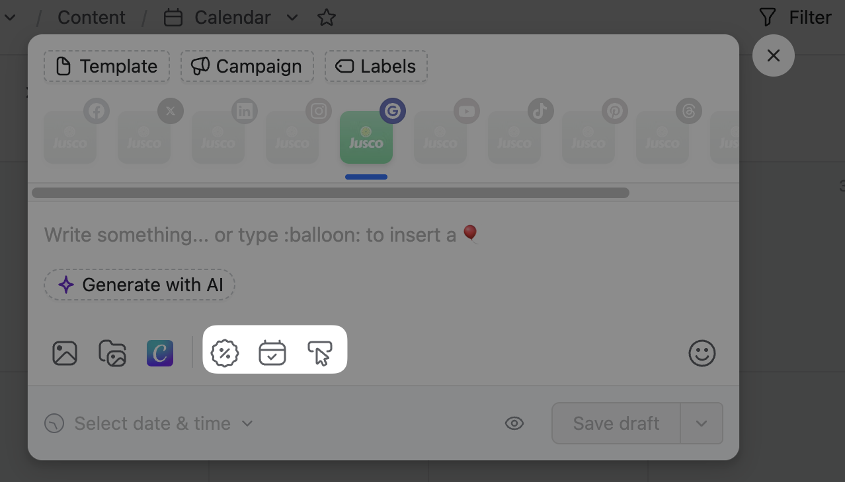Open the media library folder icon
The width and height of the screenshot is (845, 482).
click(112, 353)
